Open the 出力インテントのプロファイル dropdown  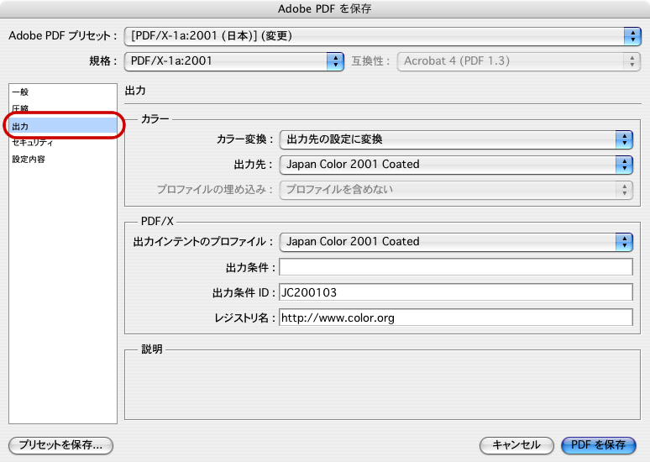[x=455, y=241]
